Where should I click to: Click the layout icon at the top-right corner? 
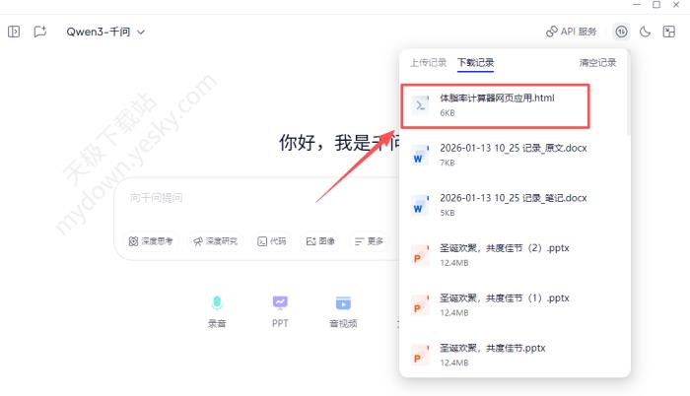click(669, 32)
